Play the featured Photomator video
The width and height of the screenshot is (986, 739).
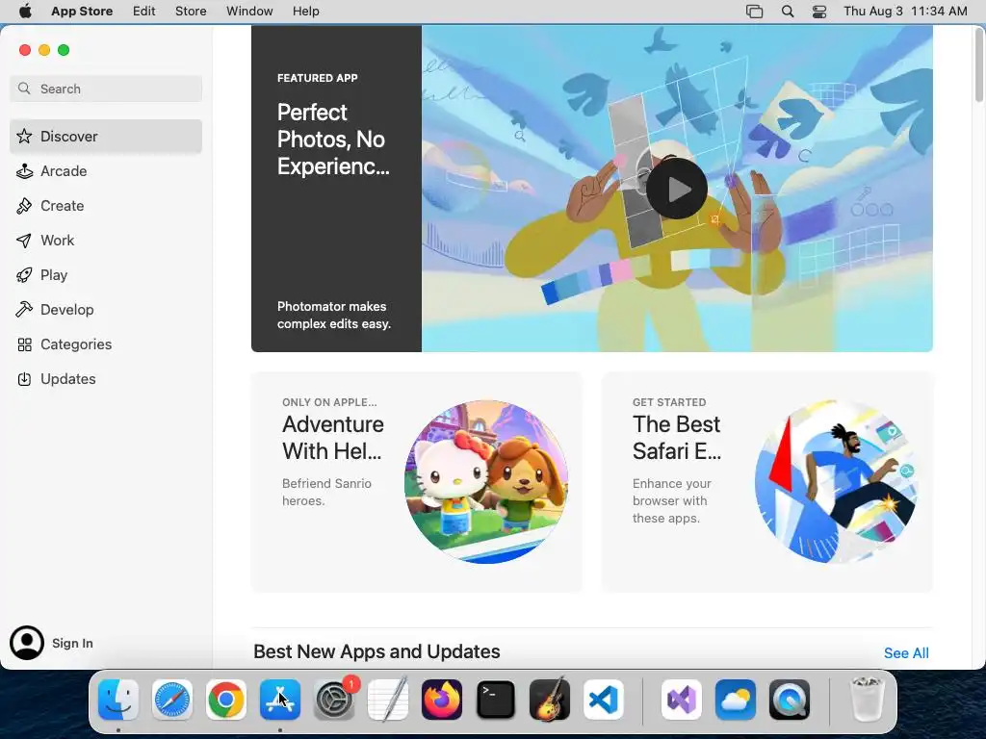pyautogui.click(x=677, y=189)
